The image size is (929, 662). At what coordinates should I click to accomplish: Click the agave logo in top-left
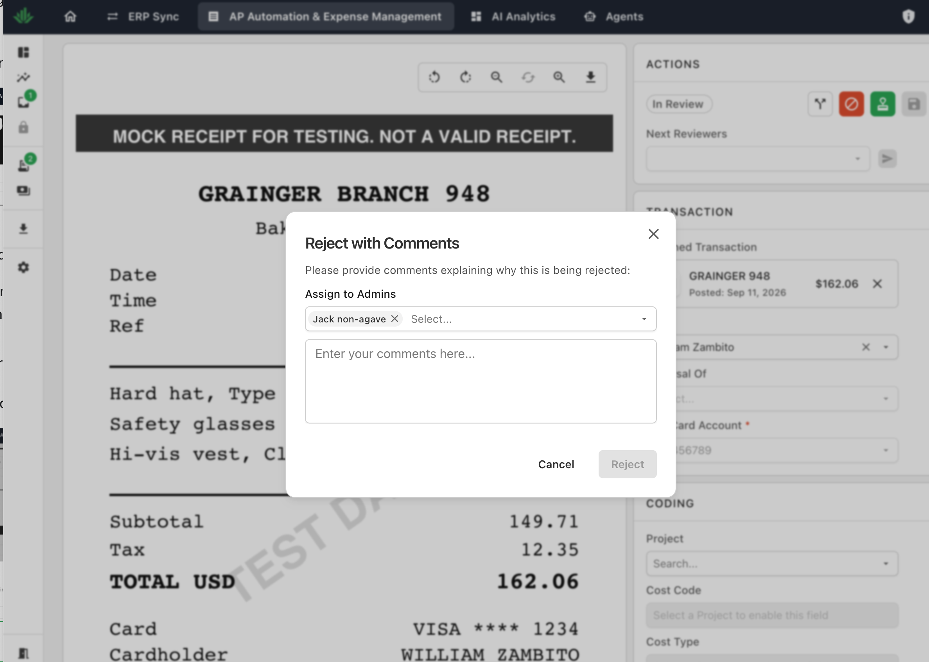coord(23,16)
